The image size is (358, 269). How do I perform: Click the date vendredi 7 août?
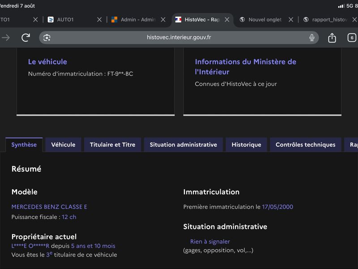17,6
